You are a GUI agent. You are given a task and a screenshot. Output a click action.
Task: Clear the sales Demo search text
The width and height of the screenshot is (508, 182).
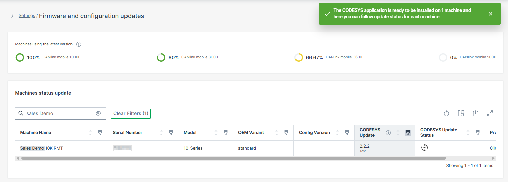(x=98, y=113)
